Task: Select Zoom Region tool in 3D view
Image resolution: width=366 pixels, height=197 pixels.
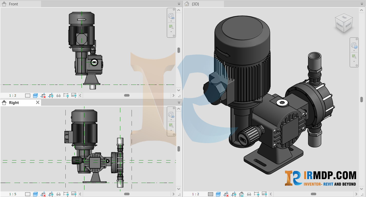Action: pyautogui.click(x=354, y=56)
